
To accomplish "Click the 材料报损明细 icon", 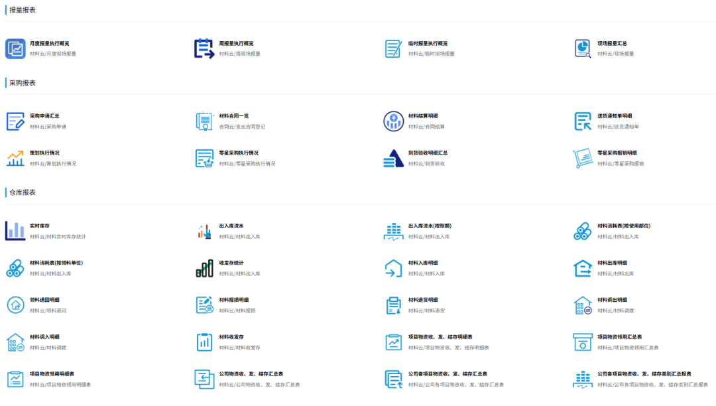I will [204, 305].
